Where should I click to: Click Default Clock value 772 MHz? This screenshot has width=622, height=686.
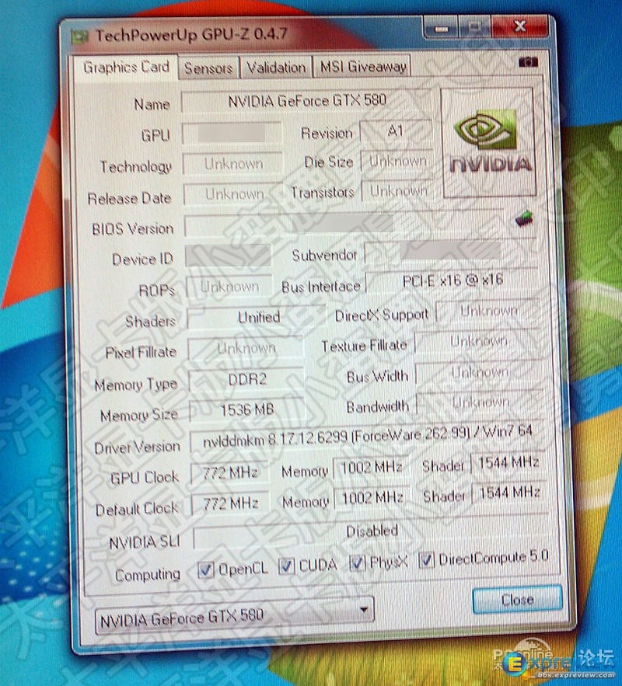[x=231, y=503]
